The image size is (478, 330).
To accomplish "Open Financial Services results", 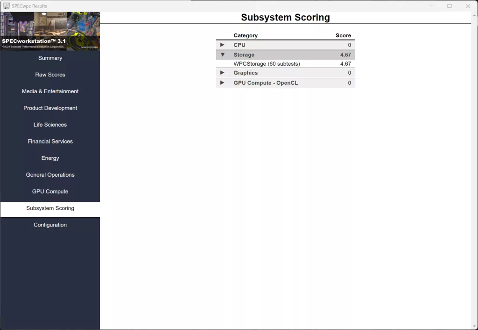I will 50,142.
